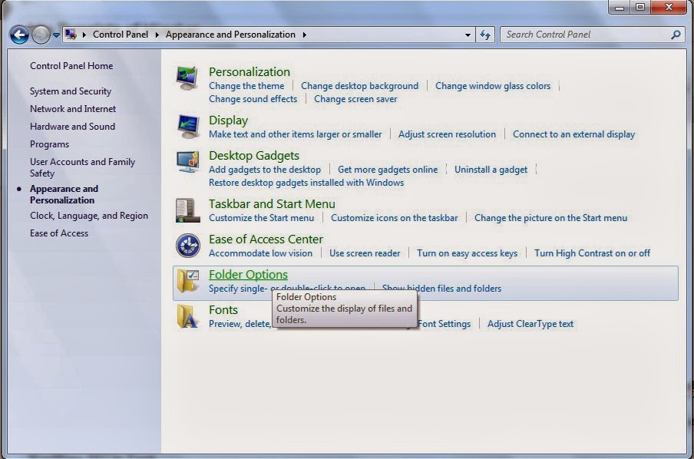This screenshot has height=459, width=694.
Task: Click Change the picture on the Start menu
Action: point(550,218)
